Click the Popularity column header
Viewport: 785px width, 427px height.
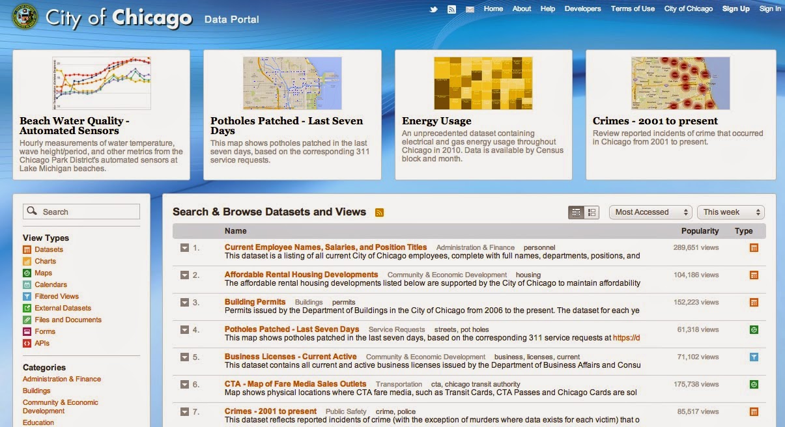pos(700,231)
